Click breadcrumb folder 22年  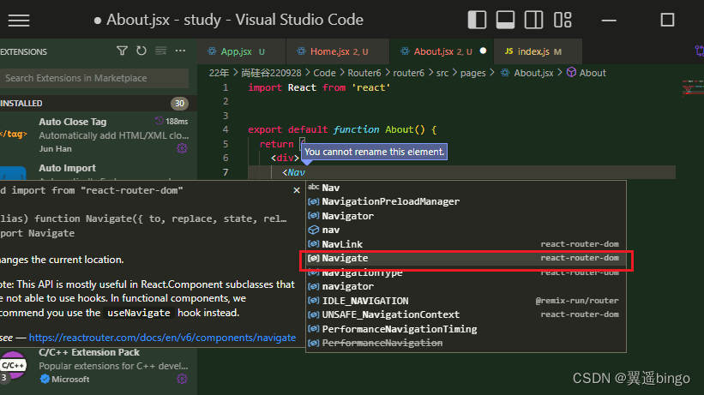[x=220, y=73]
